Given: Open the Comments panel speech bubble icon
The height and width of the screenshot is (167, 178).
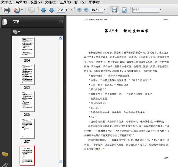Looking at the screenshot, I should 5,154.
